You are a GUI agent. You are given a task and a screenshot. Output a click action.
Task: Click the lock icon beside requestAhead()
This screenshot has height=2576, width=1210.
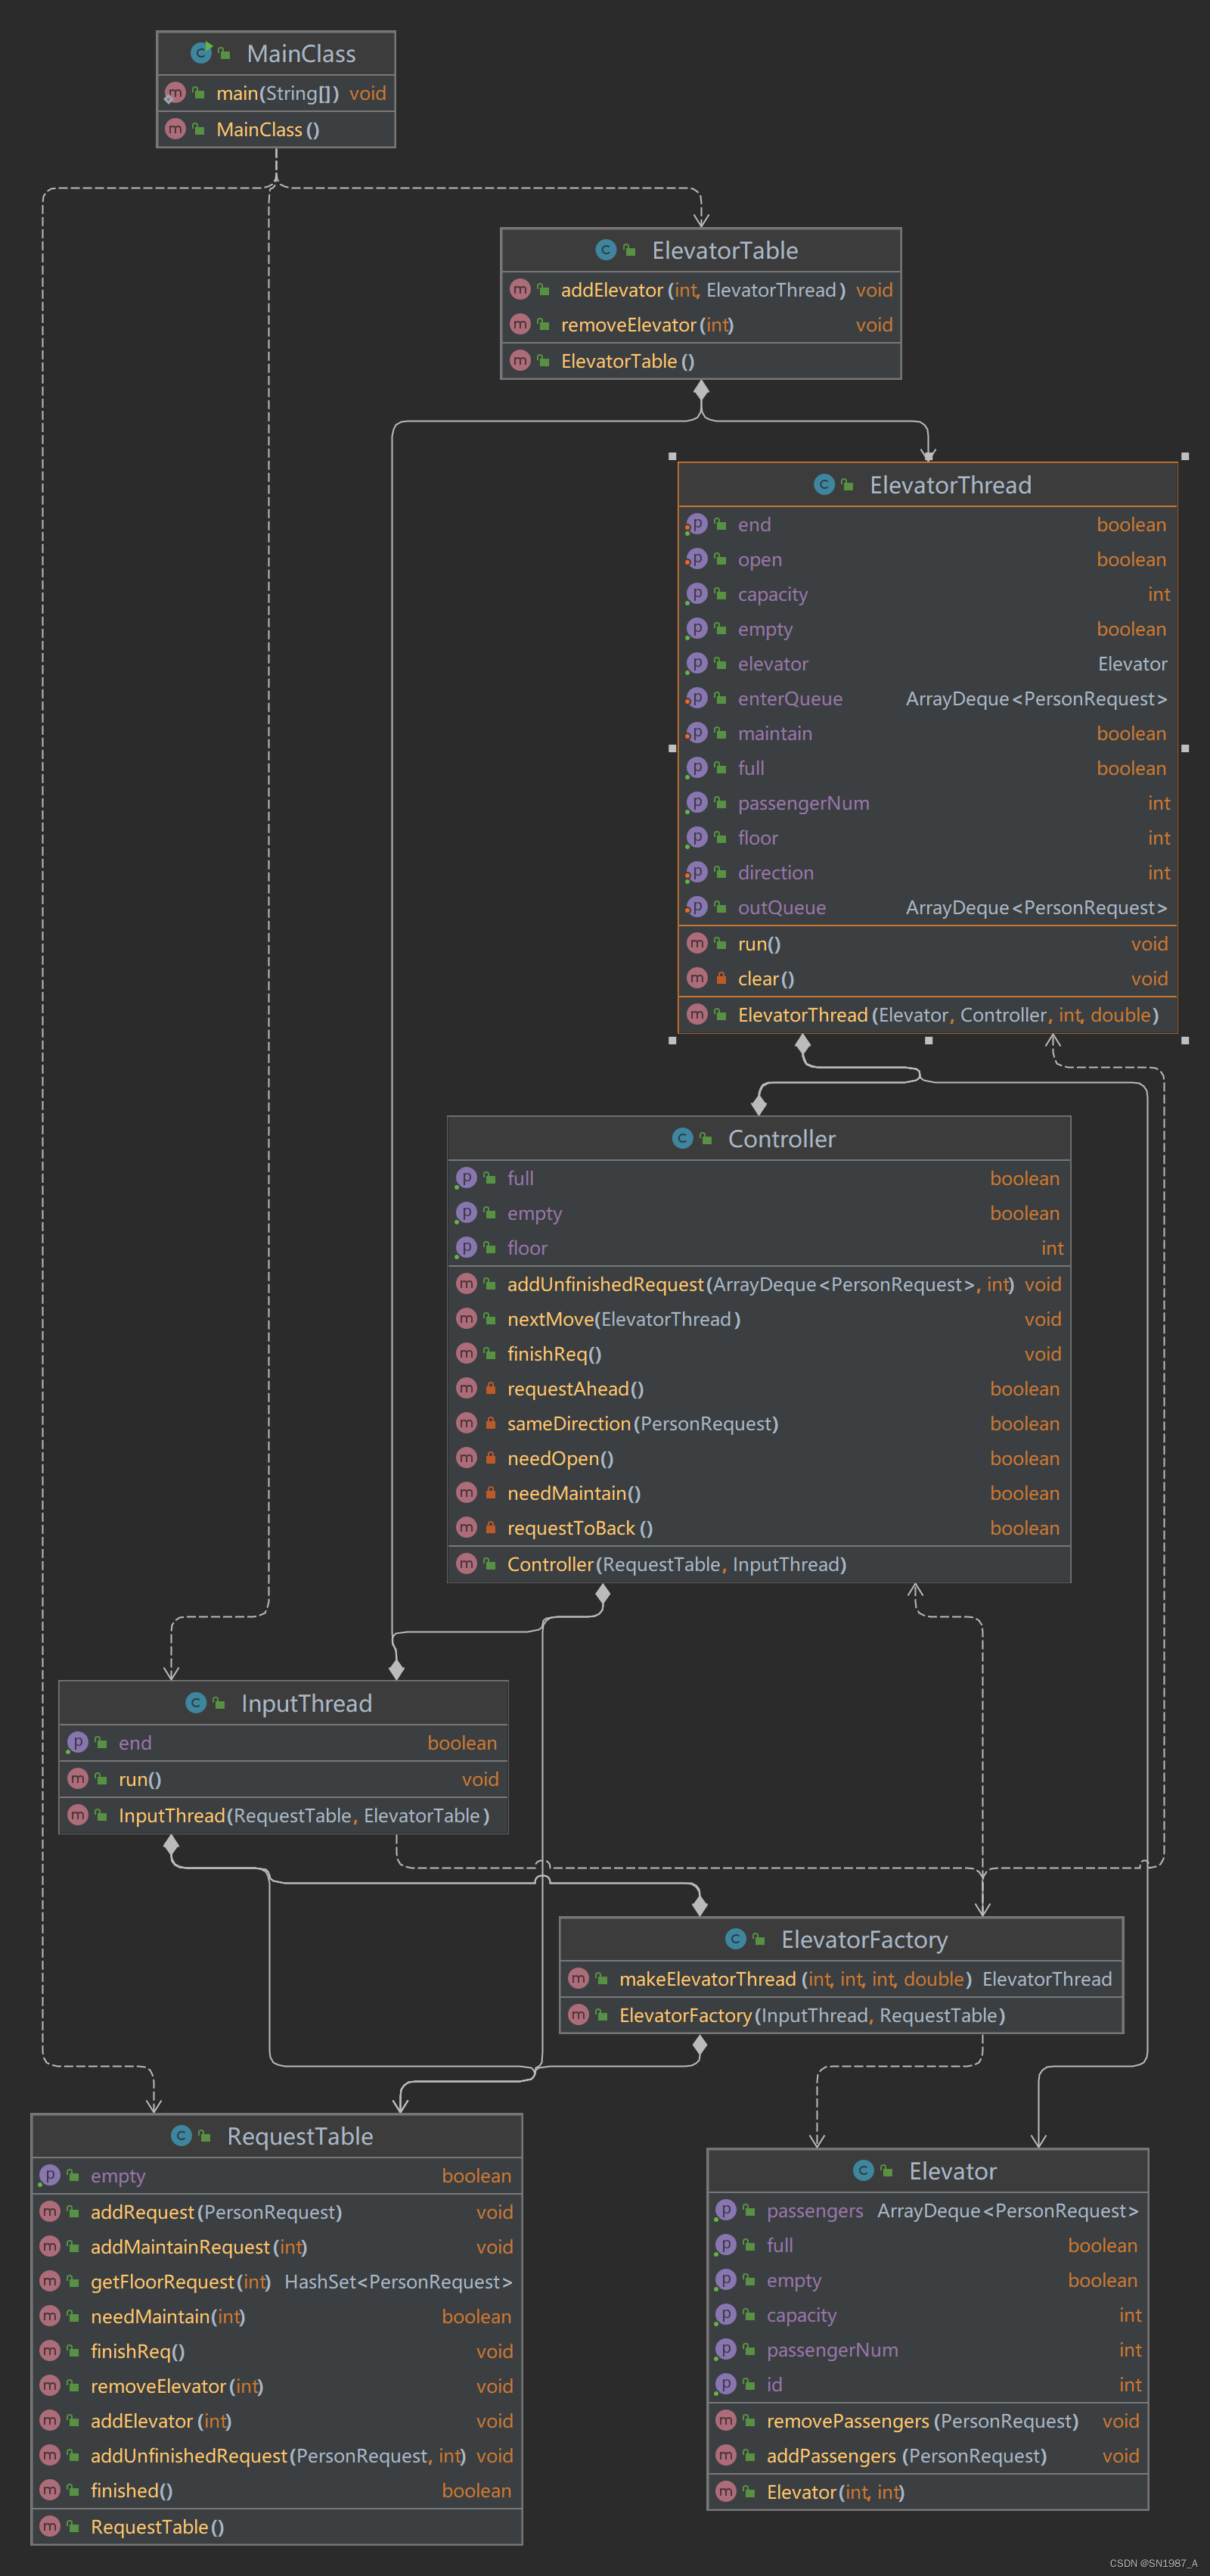click(x=489, y=1388)
